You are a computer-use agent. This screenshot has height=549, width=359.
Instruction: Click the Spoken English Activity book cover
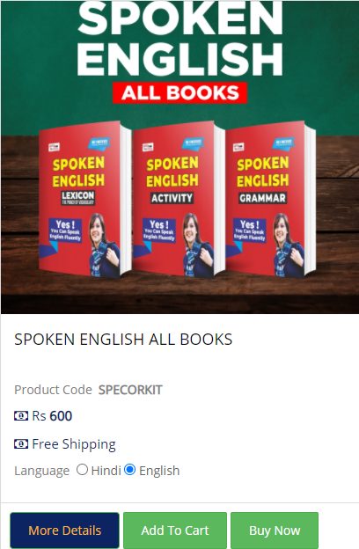(179, 200)
